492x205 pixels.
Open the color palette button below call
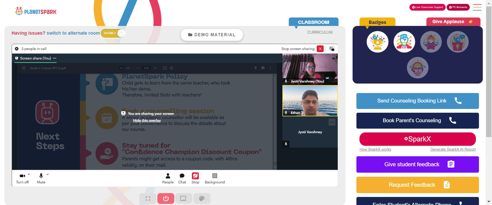pos(202,199)
